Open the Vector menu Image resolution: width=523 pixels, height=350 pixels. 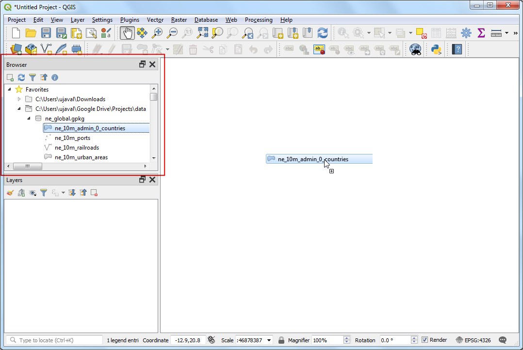point(155,20)
